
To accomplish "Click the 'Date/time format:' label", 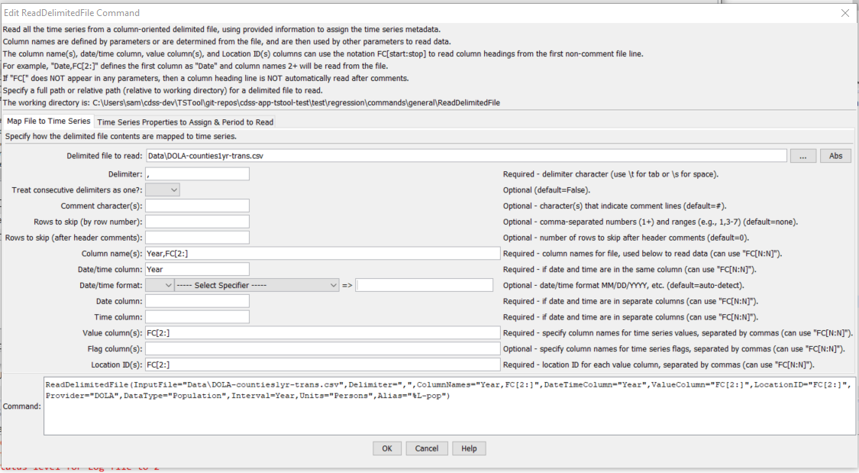I will point(111,286).
